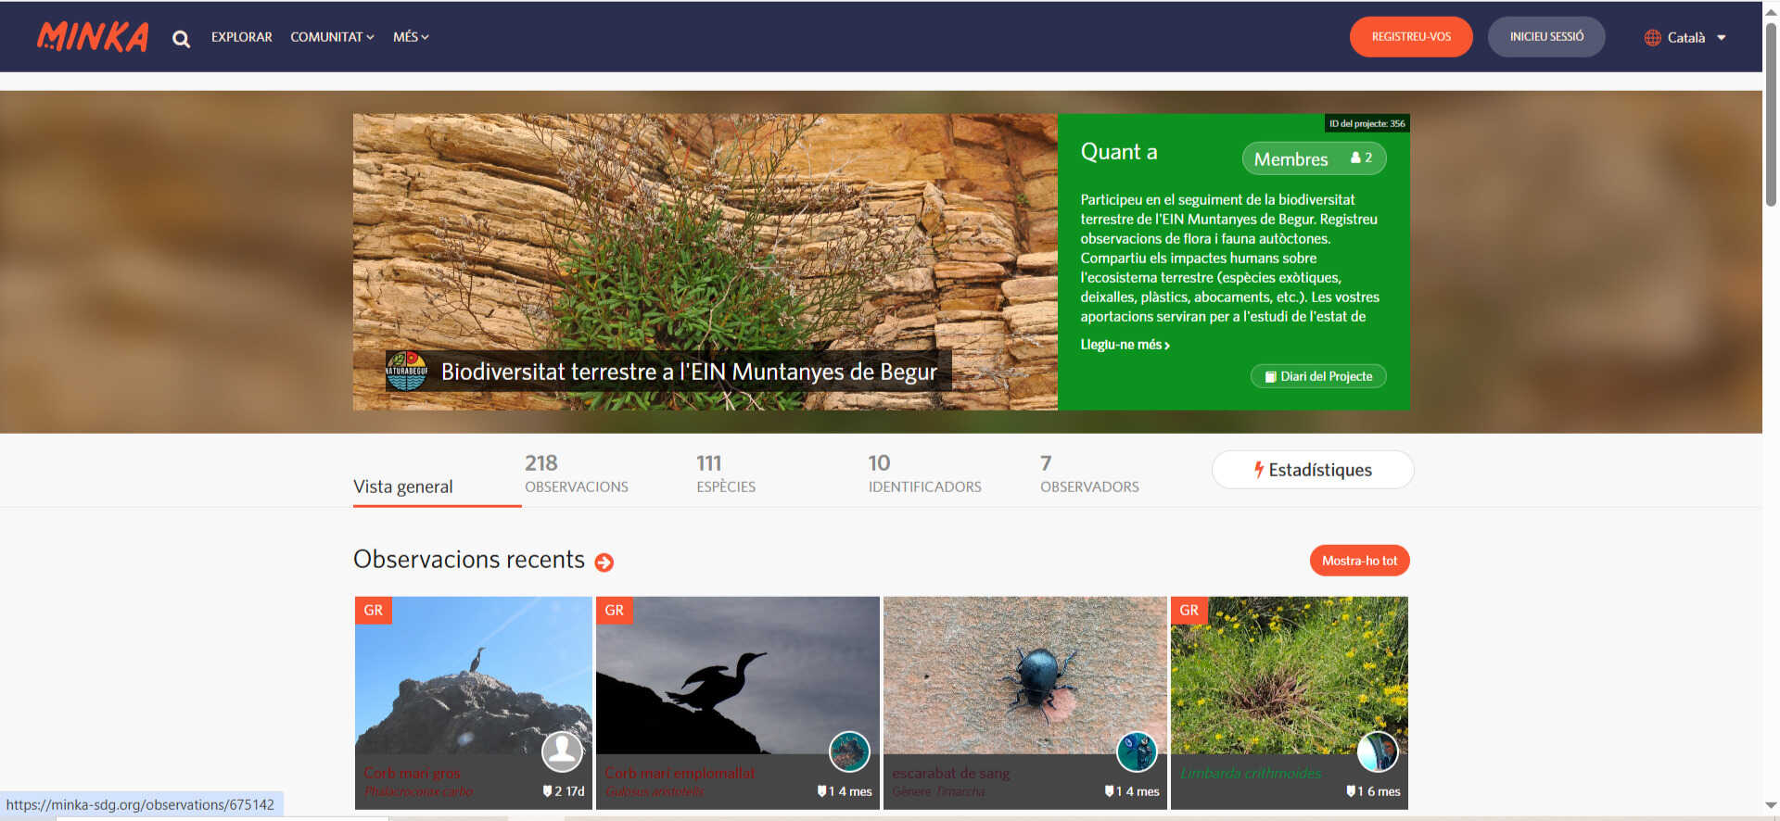Open search with the magnifier icon
Viewport: 1780px width, 821px height.
click(181, 39)
